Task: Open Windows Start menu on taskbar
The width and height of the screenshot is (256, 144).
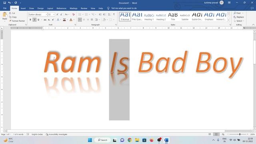Action: 90,140
